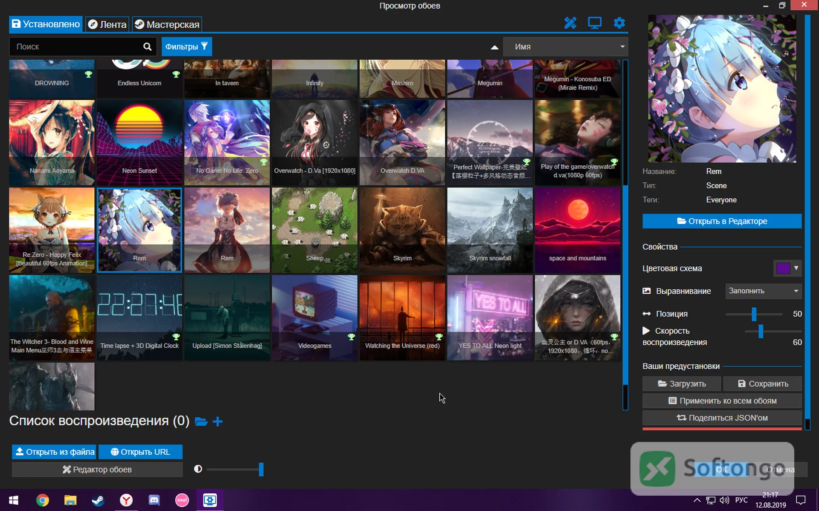Open Windows notification center icon
This screenshot has width=819, height=511.
click(801, 500)
